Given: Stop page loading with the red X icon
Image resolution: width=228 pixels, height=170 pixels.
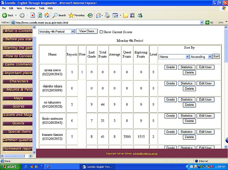Looking at the screenshot, I should tap(33, 15).
